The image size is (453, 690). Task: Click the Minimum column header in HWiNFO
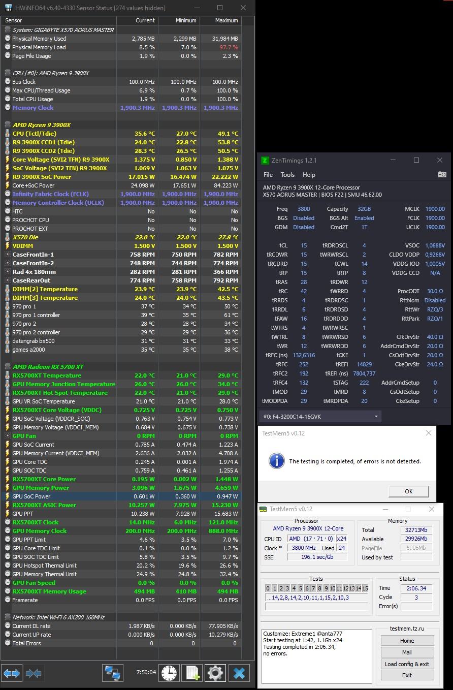(179, 20)
